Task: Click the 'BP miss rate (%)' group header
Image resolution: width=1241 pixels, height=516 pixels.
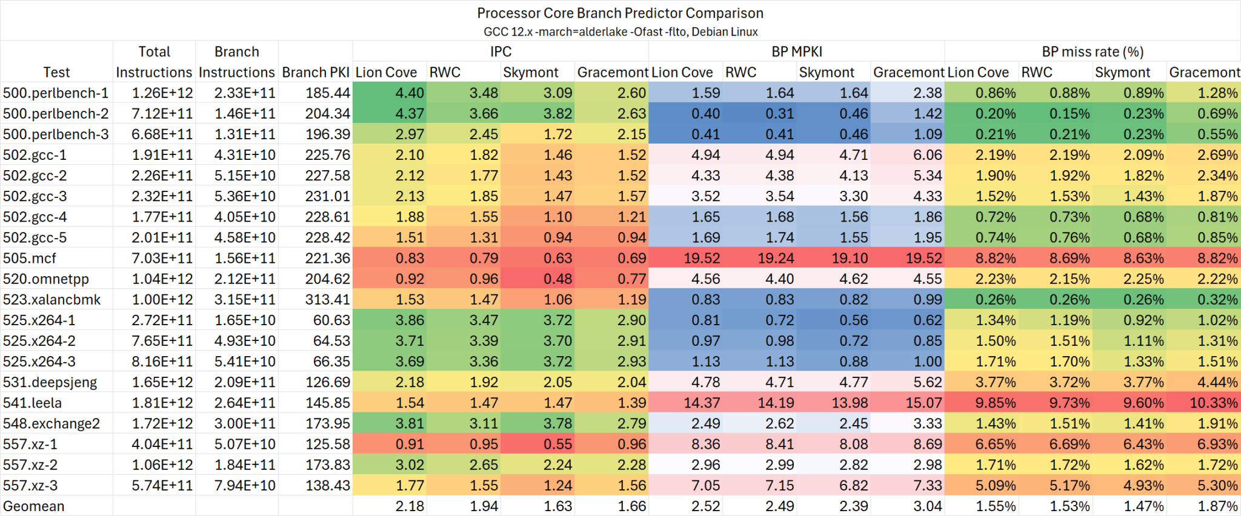Action: pos(1093,51)
